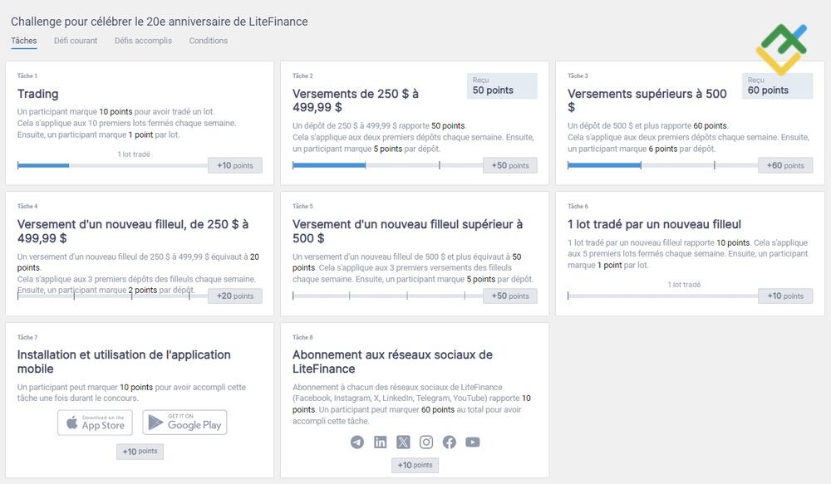The height and width of the screenshot is (484, 831).
Task: Click '1 lot tradé' label in Tâche 6 card
Action: tap(684, 285)
